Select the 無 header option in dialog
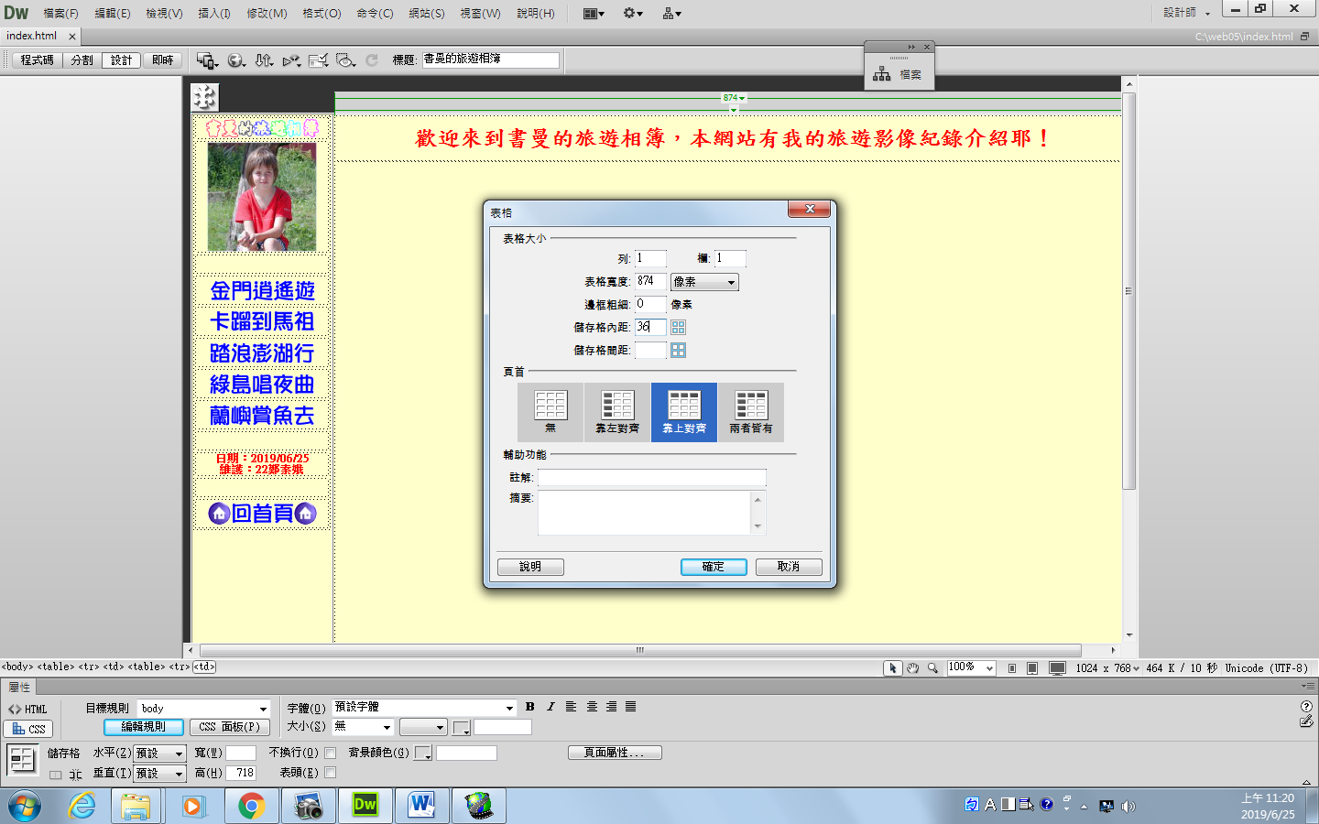Viewport: 1319px width, 824px height. (550, 412)
